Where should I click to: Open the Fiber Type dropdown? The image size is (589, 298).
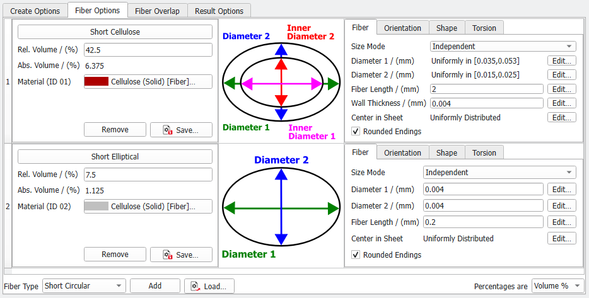[84, 285]
